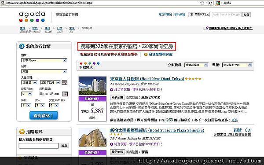This screenshot has width=264, height=165.
Task: Click the newsletter signup link at top right
Action: [230, 28]
